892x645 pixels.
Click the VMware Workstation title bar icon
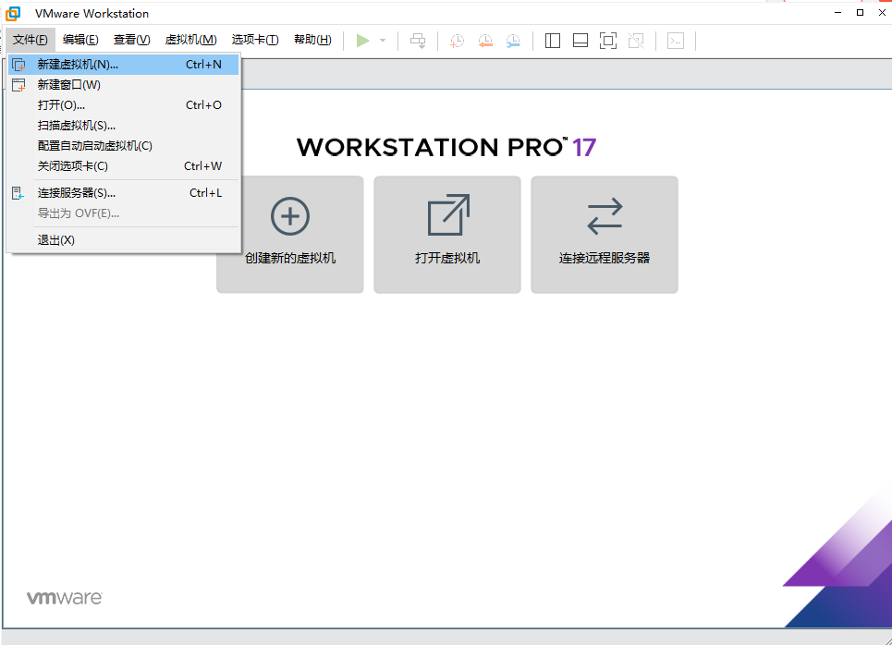pos(13,13)
